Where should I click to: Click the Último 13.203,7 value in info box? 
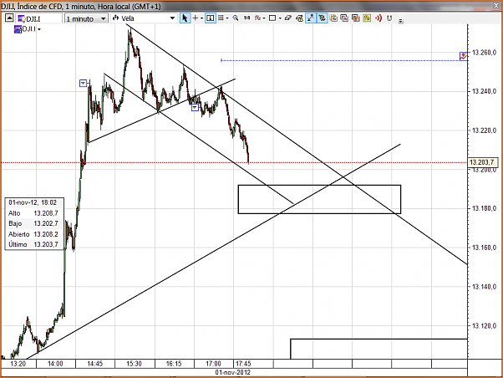pos(46,244)
